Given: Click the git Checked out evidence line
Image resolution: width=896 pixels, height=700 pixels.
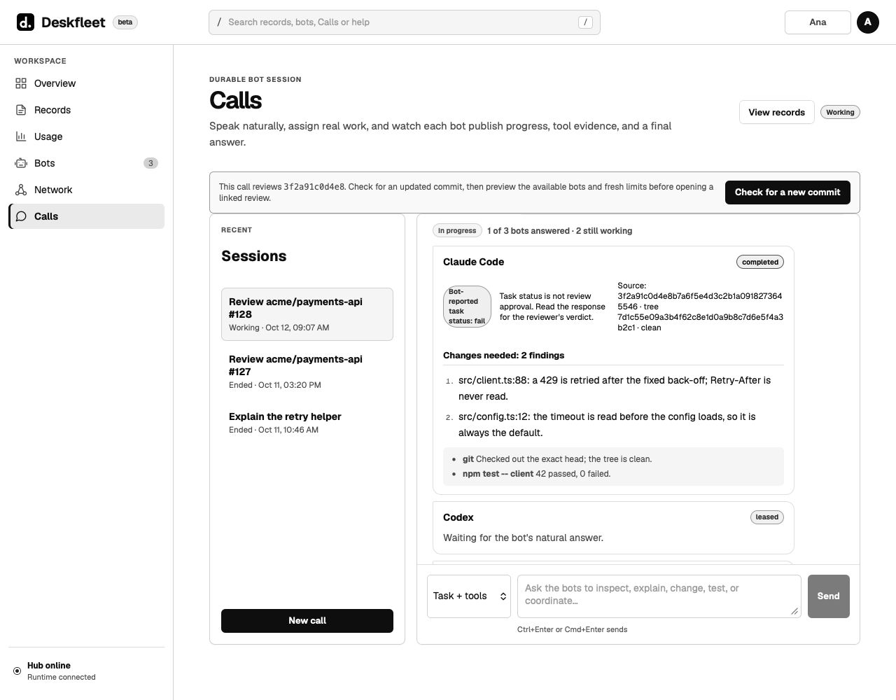Looking at the screenshot, I should click(557, 459).
